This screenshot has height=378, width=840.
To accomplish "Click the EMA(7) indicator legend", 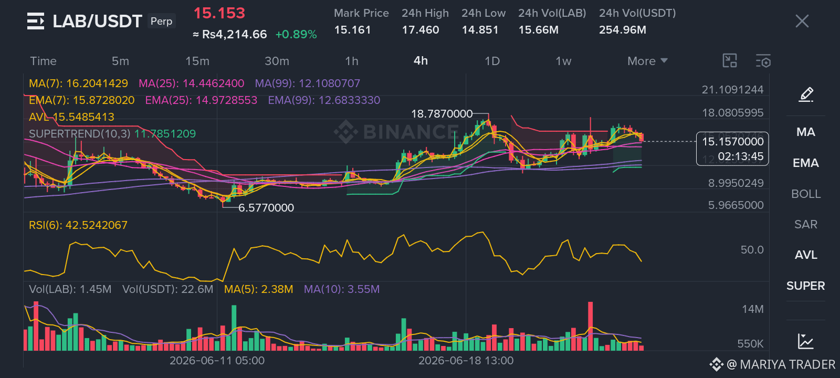I will pos(81,100).
